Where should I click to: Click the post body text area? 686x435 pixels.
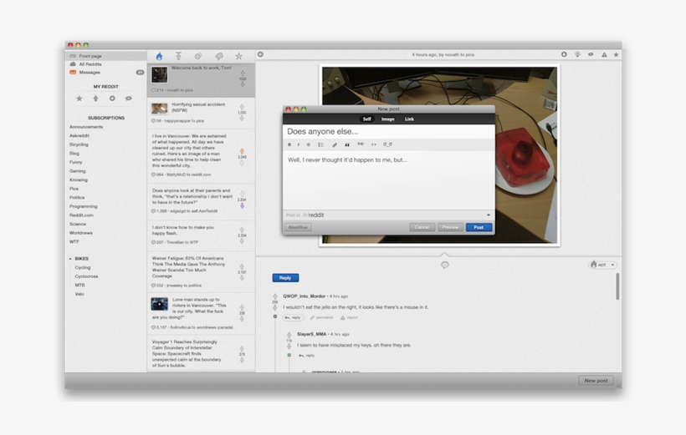388,180
